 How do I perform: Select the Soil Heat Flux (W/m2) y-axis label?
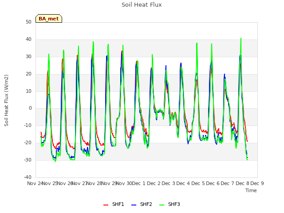pyautogui.click(x=6, y=100)
